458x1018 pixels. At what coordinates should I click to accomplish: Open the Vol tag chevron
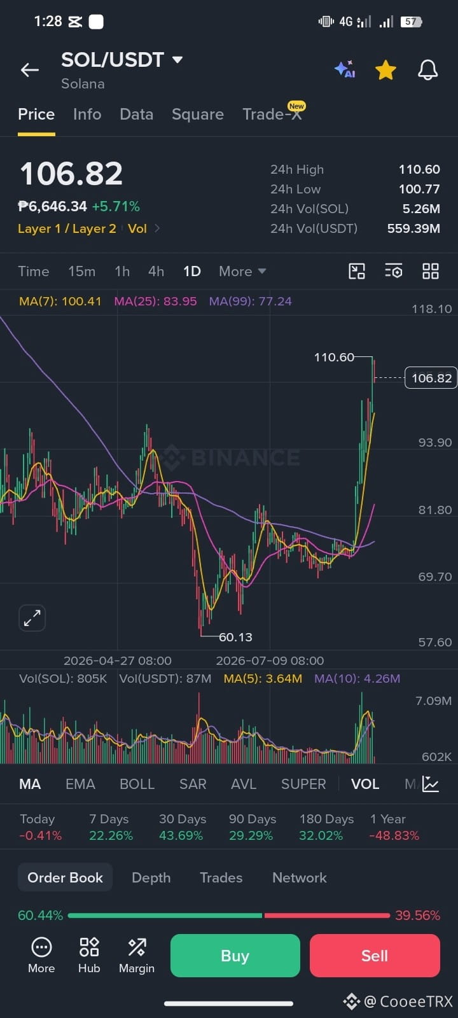click(157, 228)
